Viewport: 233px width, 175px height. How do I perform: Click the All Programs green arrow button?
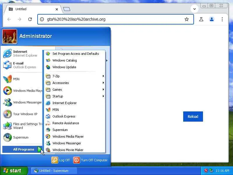(x=40, y=149)
